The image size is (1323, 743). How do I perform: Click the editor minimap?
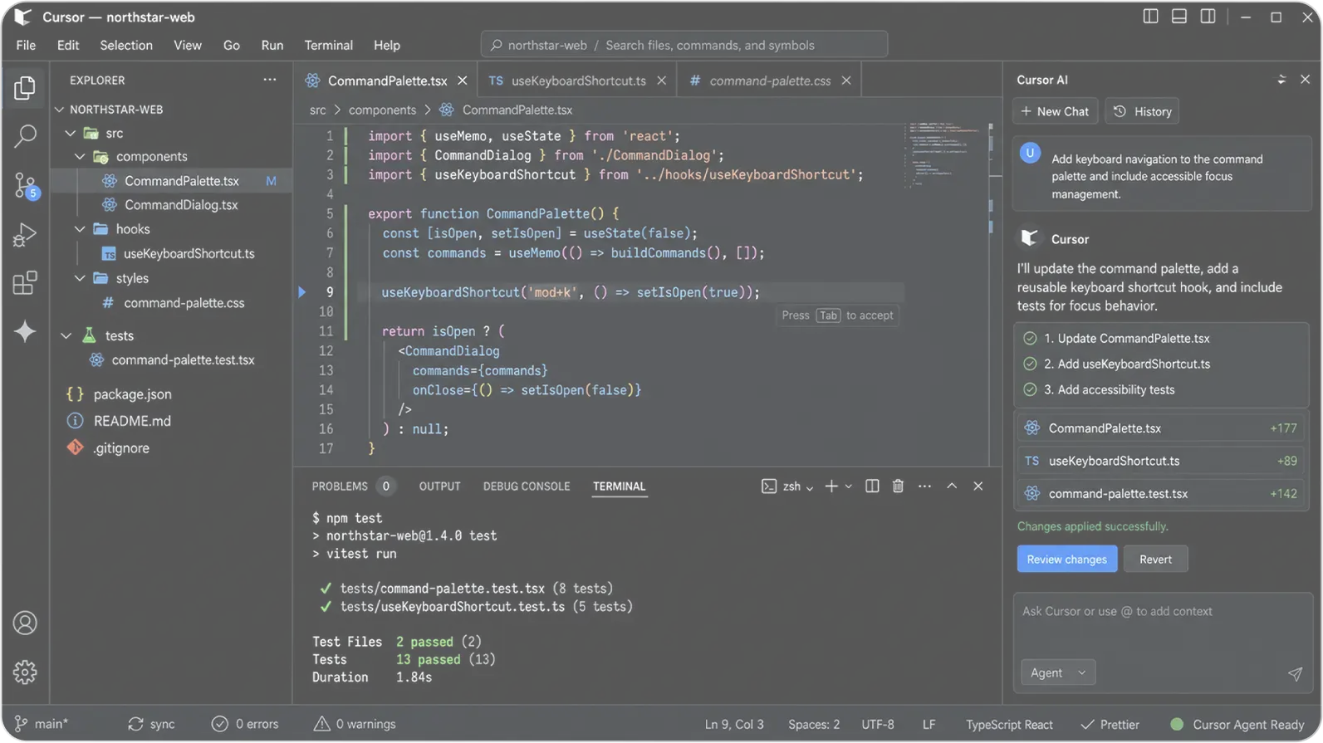click(x=946, y=155)
